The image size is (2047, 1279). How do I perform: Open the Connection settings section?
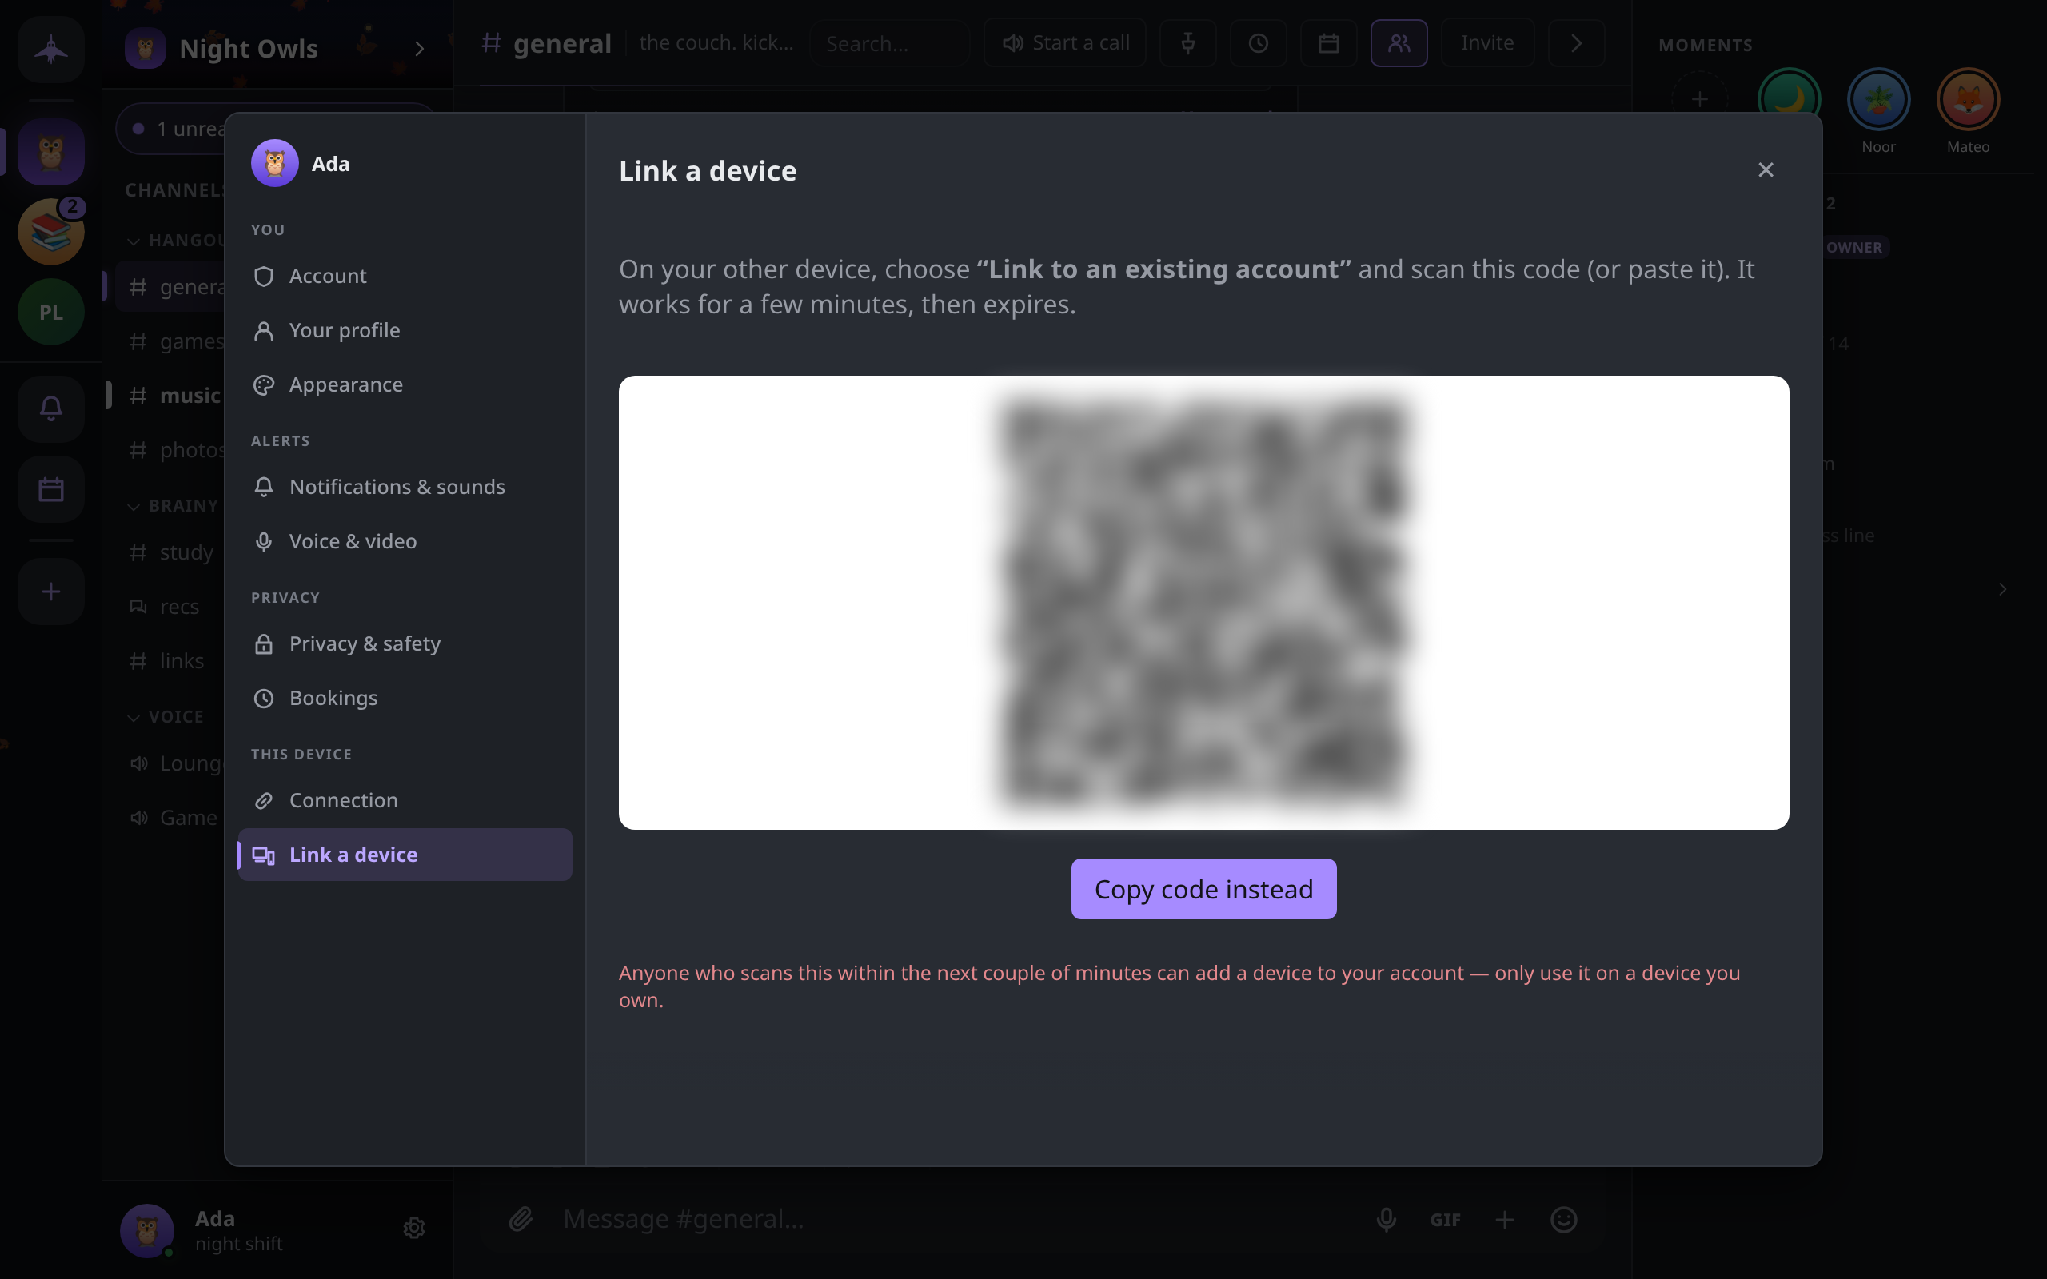point(405,800)
